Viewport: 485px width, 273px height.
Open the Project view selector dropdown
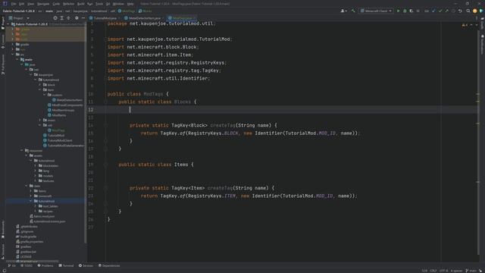point(19,18)
